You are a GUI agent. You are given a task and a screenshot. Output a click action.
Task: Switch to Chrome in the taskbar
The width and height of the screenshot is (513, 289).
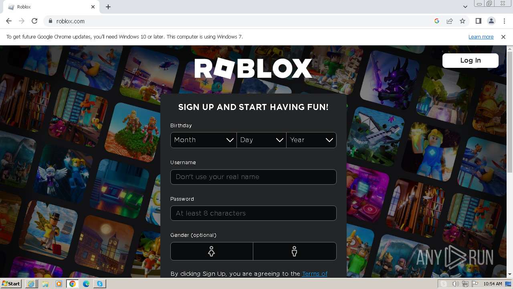tap(72, 283)
